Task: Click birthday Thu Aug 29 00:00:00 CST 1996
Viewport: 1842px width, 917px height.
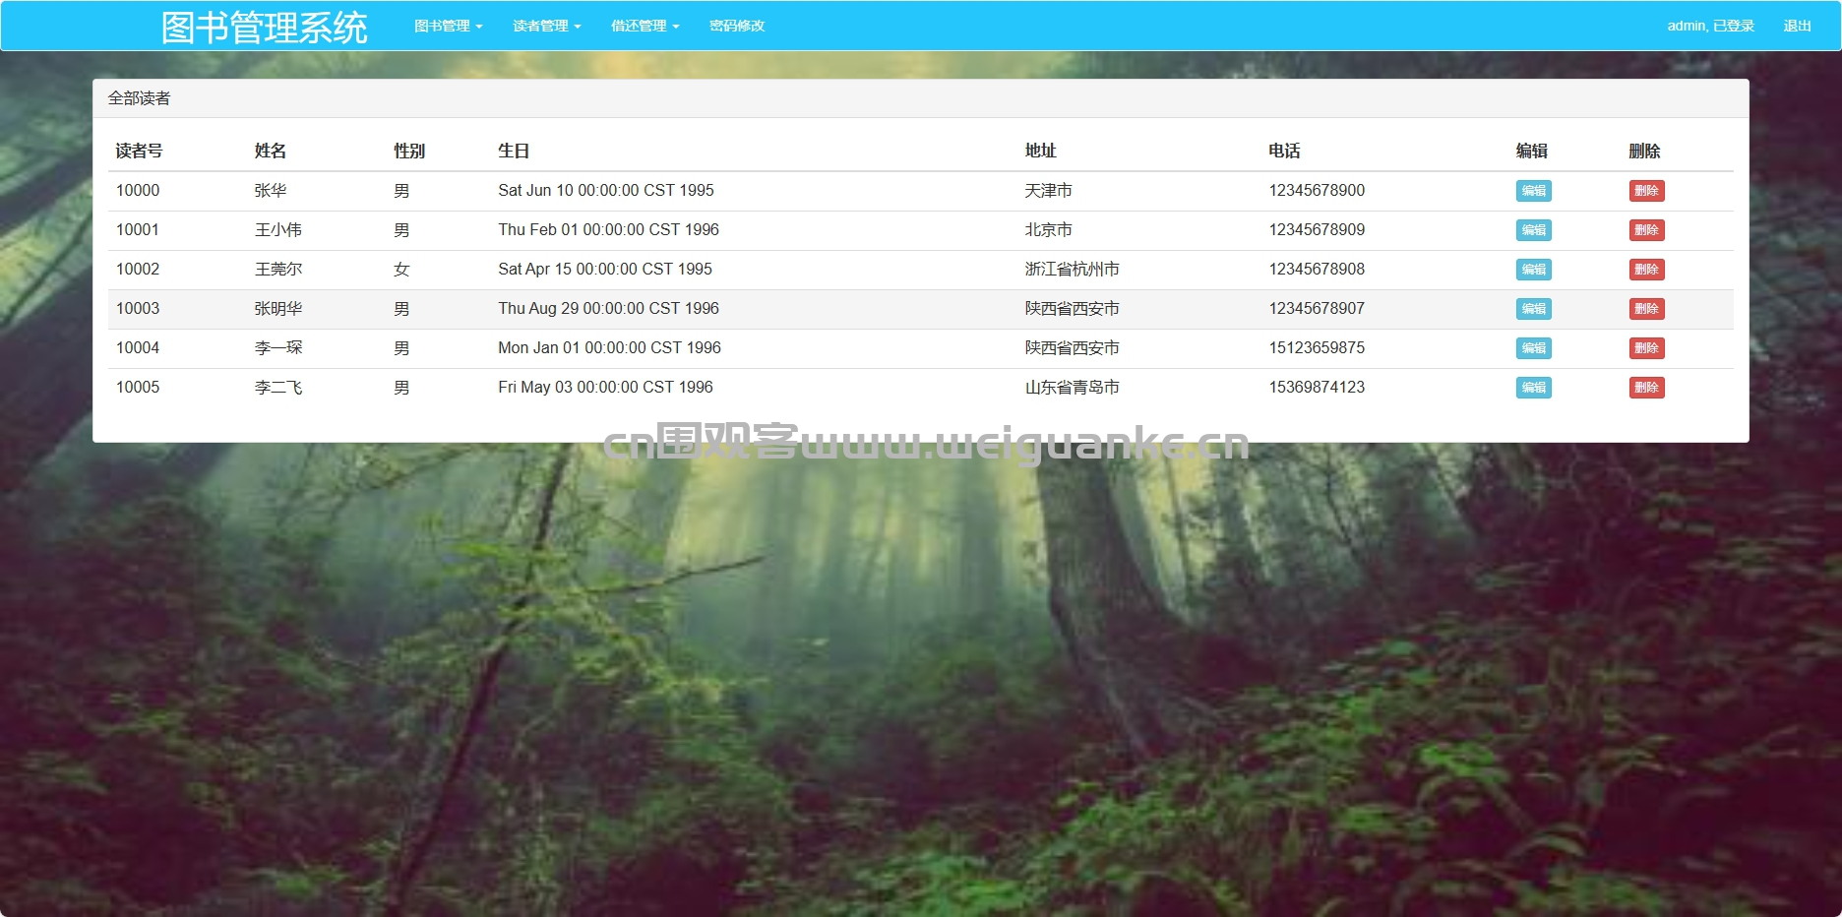Action: pyautogui.click(x=609, y=309)
